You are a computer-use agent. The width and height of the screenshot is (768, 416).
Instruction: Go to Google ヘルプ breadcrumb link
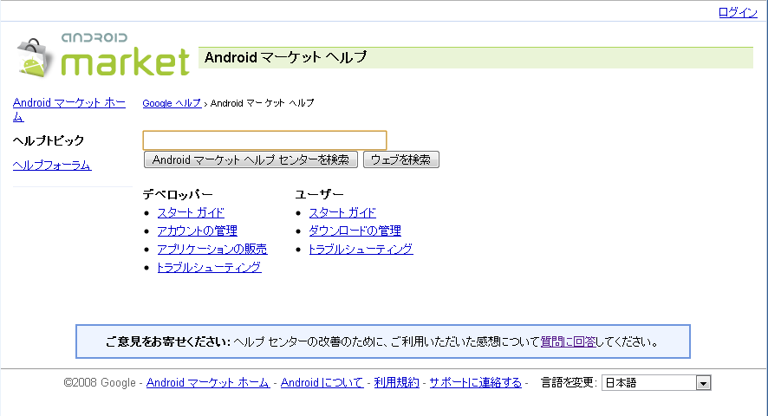point(172,103)
